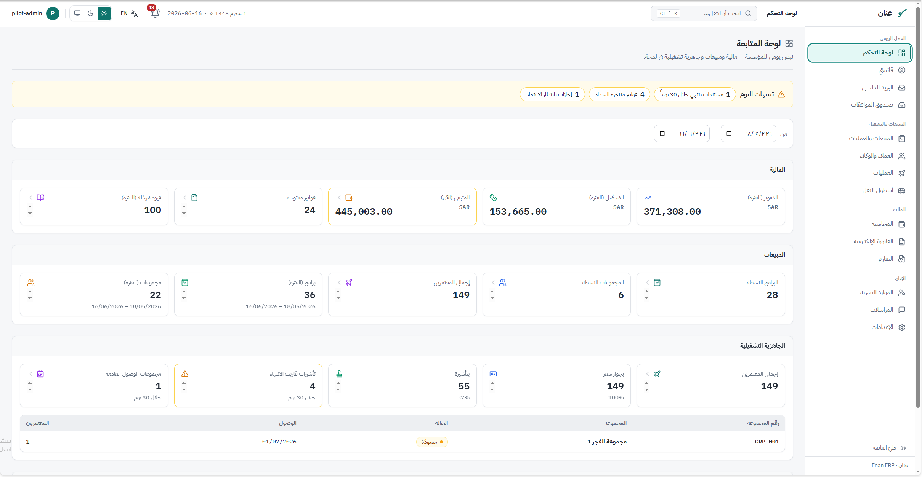Expand chevron on فواتير مفتوحة card
The width and height of the screenshot is (922, 477).
point(185,198)
